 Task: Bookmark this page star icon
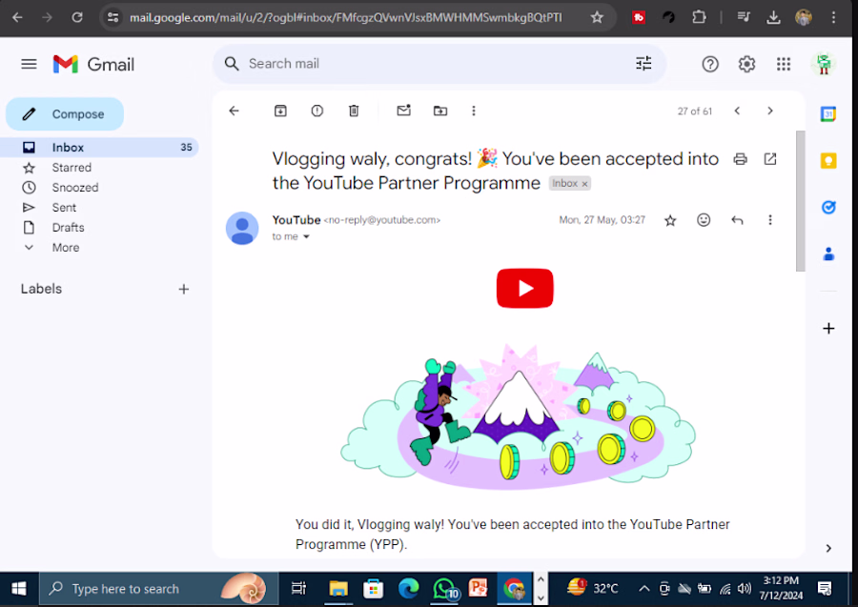pyautogui.click(x=597, y=17)
